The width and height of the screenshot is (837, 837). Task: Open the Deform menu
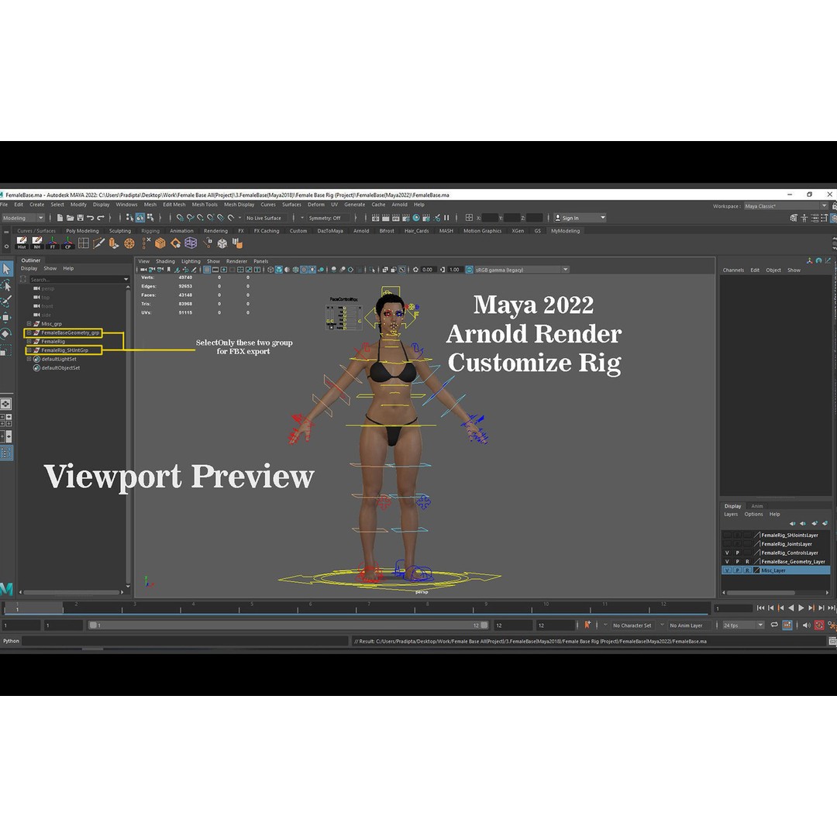[316, 205]
